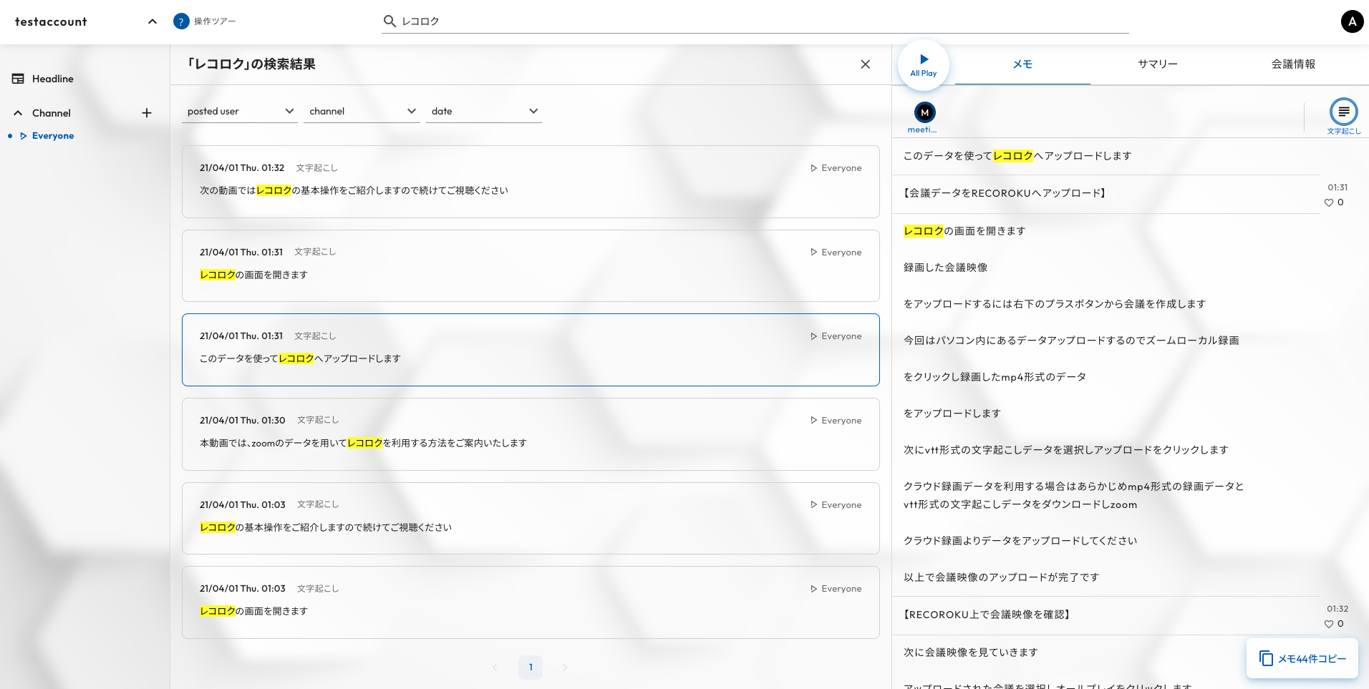Close the search results panel
1369x689 pixels.
tap(865, 64)
